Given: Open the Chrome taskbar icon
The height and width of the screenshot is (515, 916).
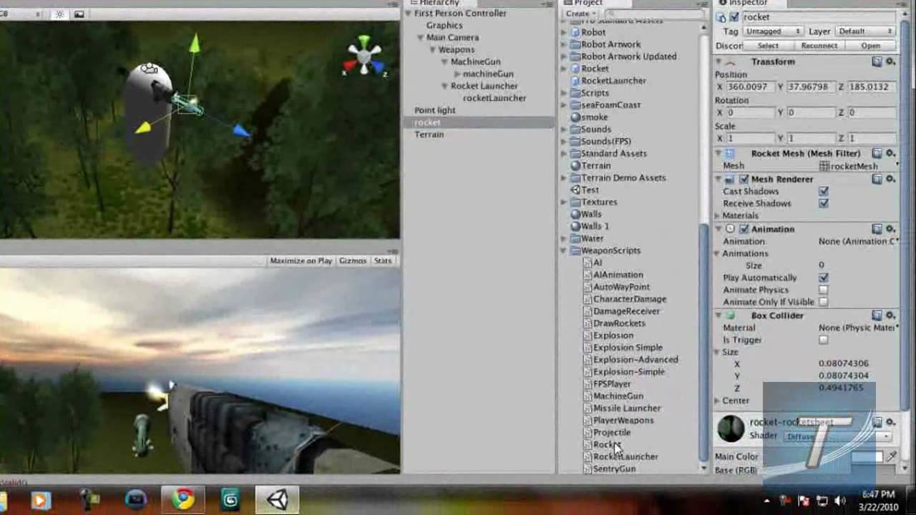Looking at the screenshot, I should tap(183, 499).
